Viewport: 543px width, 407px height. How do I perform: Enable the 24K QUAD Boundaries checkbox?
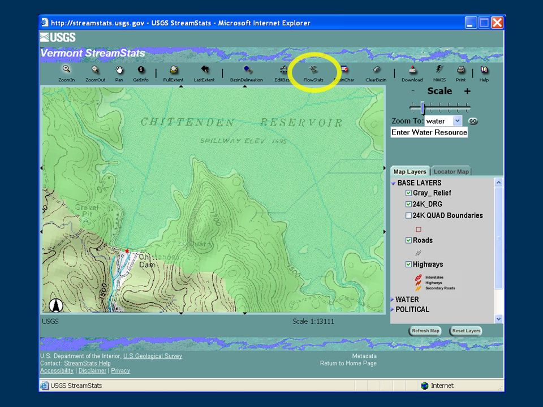tap(408, 215)
